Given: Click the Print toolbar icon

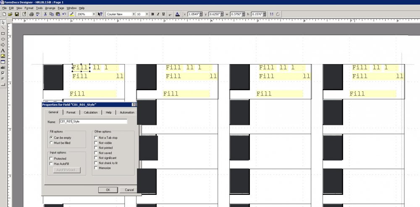Looking at the screenshot, I should click(x=31, y=14).
